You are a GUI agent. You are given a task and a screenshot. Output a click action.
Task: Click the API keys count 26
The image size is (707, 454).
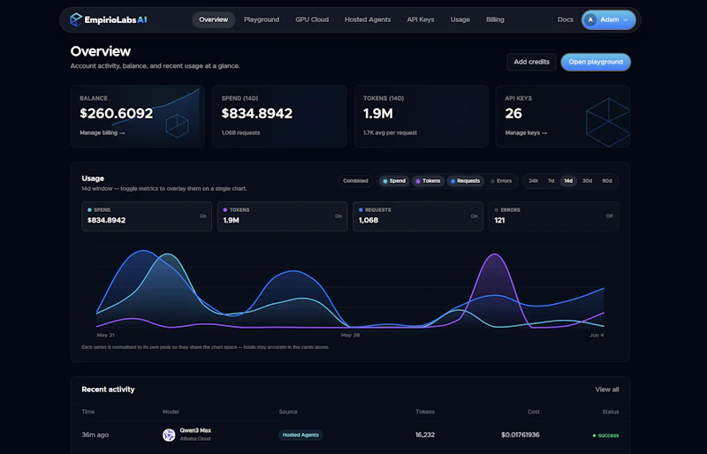[513, 113]
